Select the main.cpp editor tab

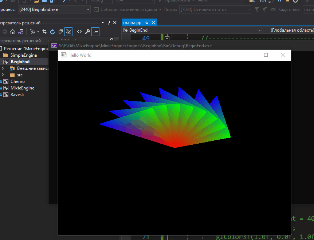(x=132, y=23)
